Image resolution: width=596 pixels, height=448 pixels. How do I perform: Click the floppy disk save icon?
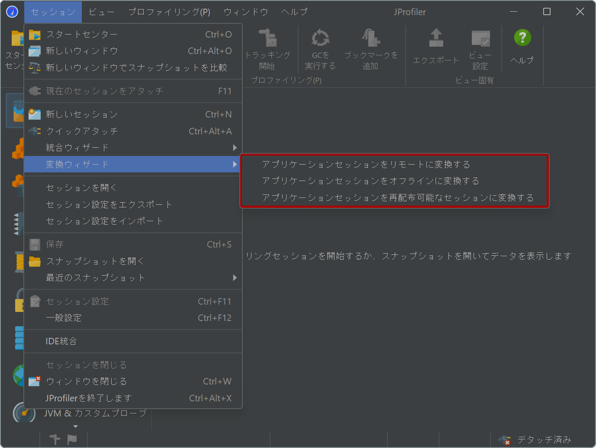click(35, 245)
